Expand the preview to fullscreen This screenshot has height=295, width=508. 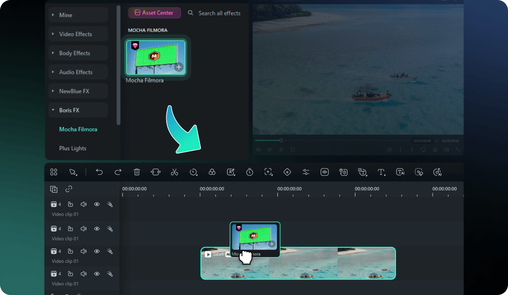[458, 149]
